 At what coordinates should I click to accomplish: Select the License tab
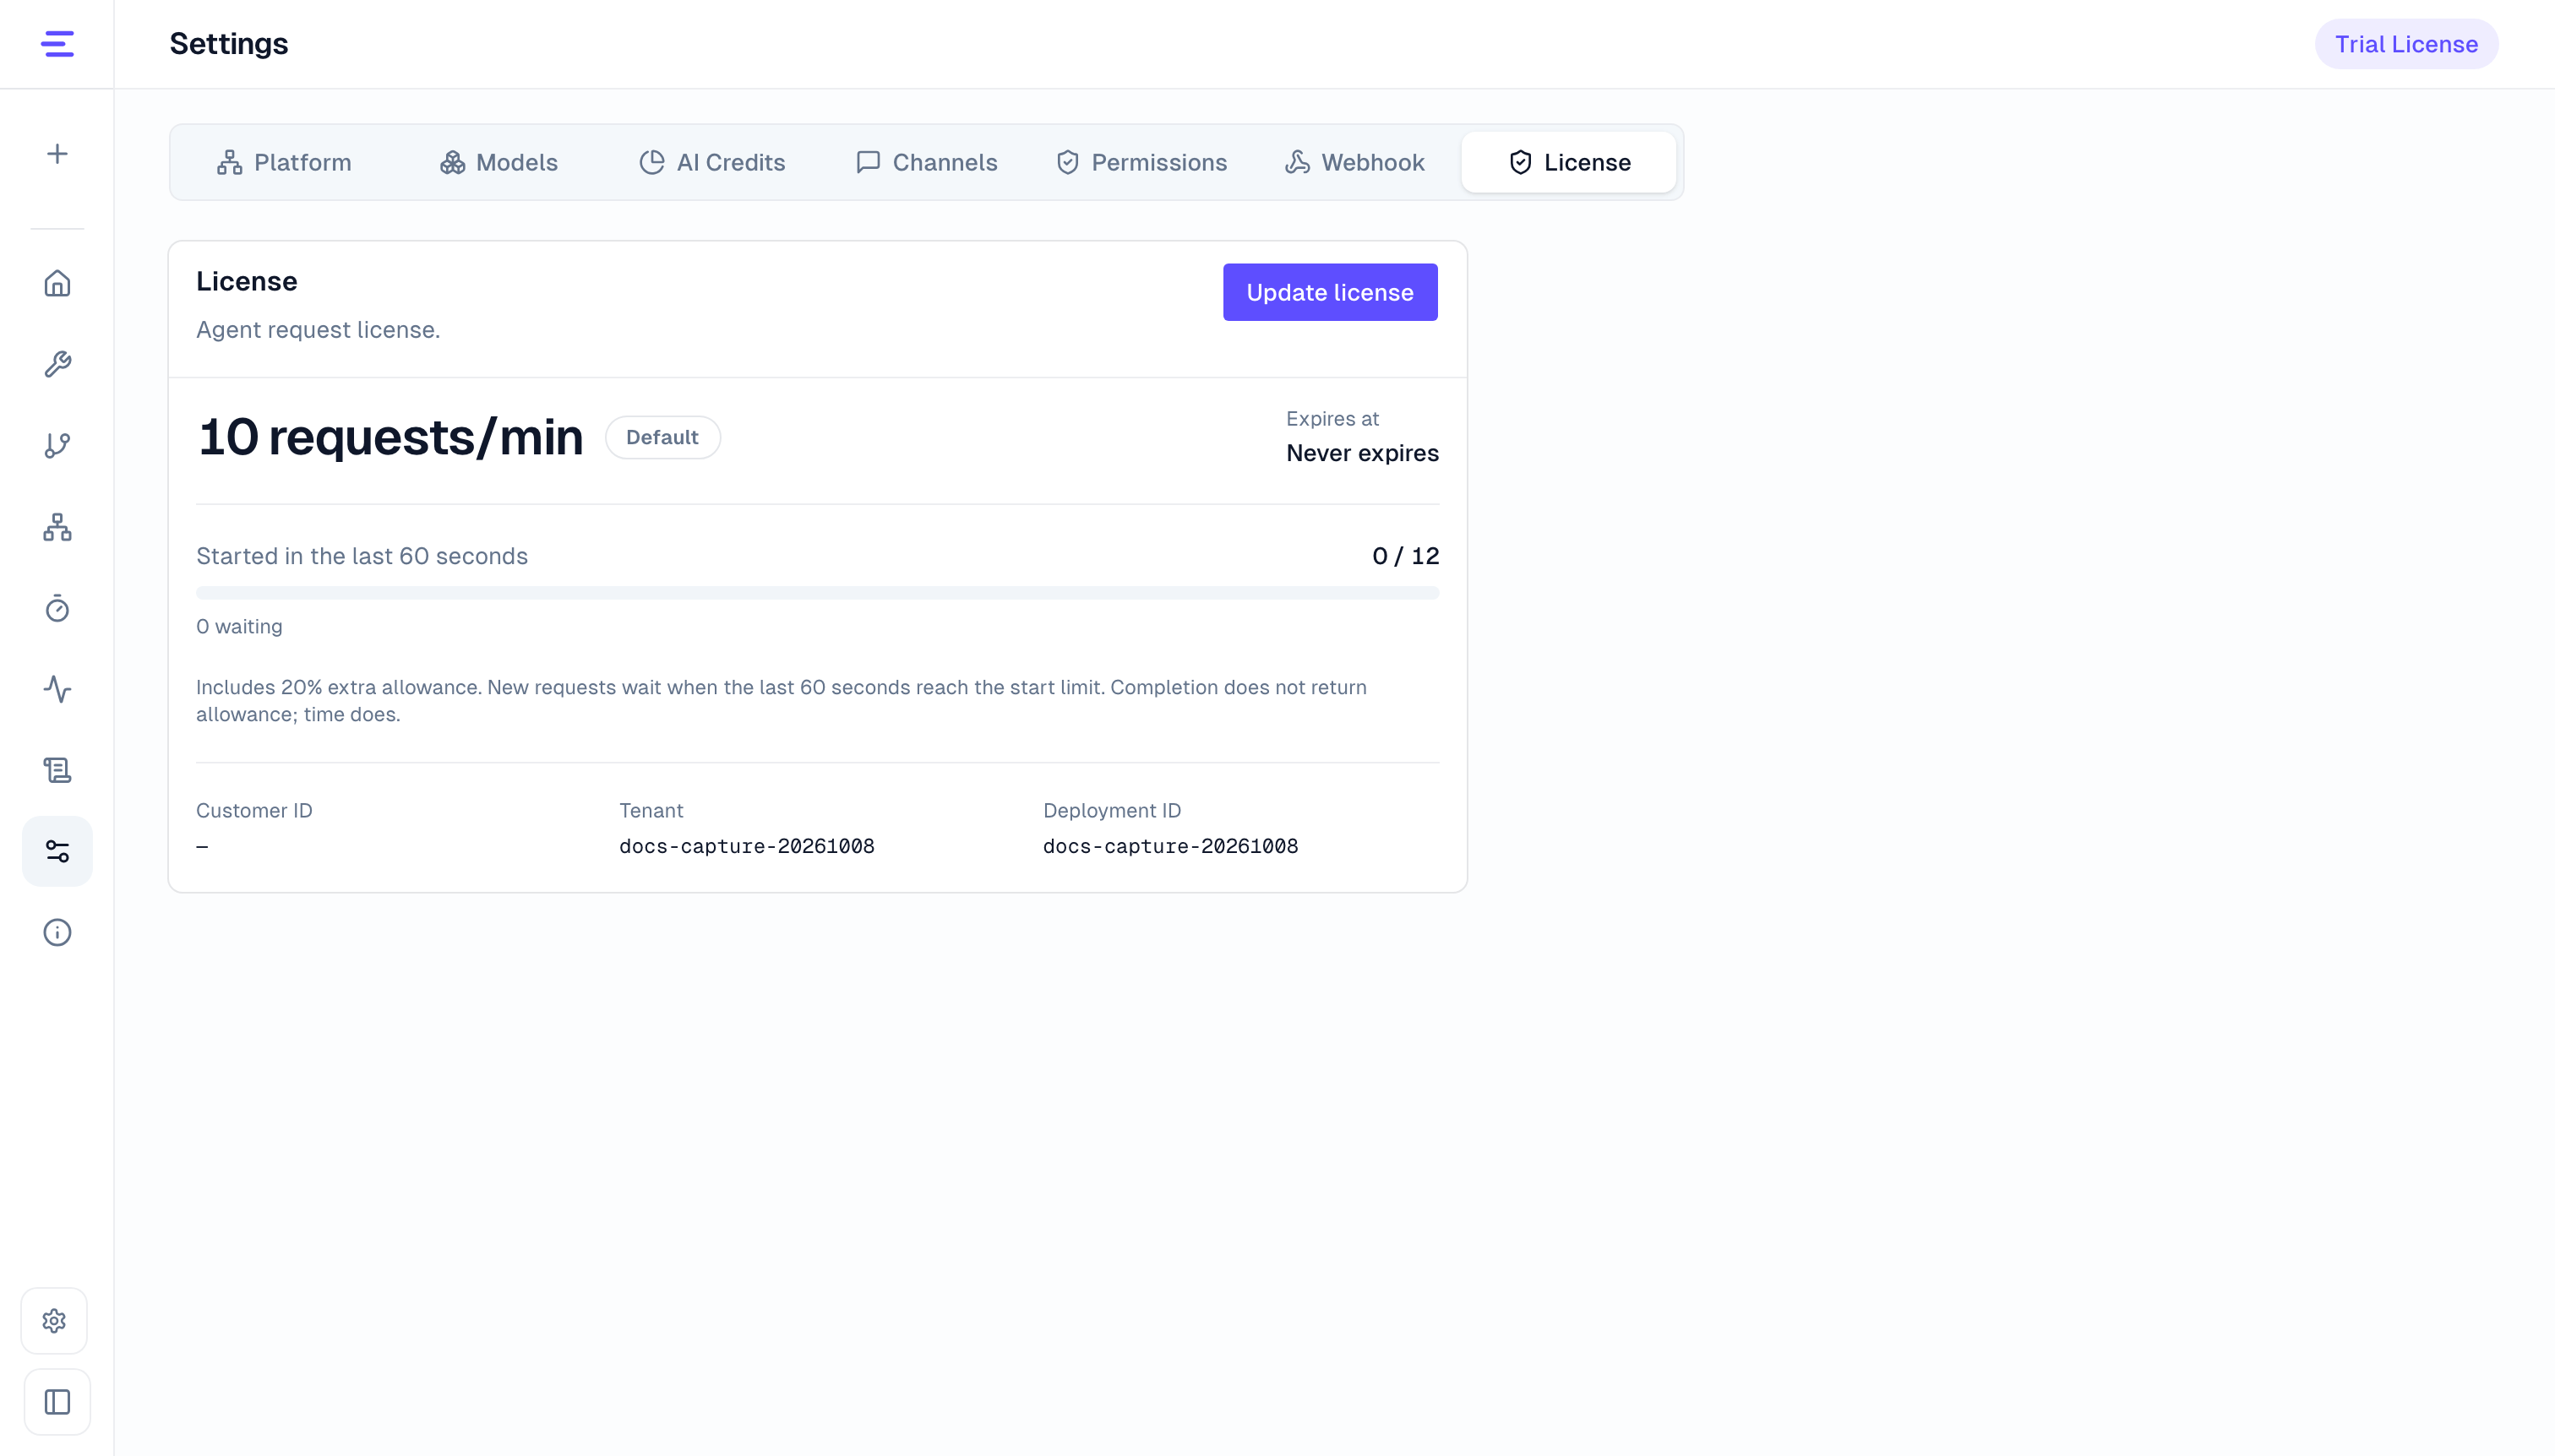[1569, 162]
